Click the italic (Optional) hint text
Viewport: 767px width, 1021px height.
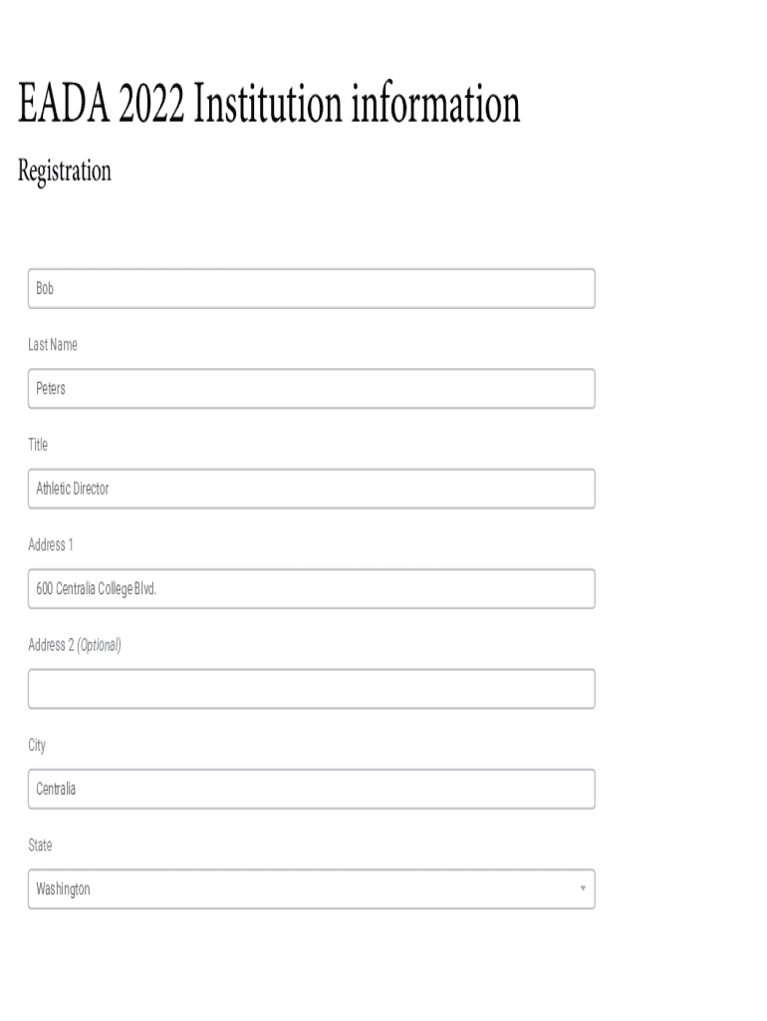click(99, 645)
